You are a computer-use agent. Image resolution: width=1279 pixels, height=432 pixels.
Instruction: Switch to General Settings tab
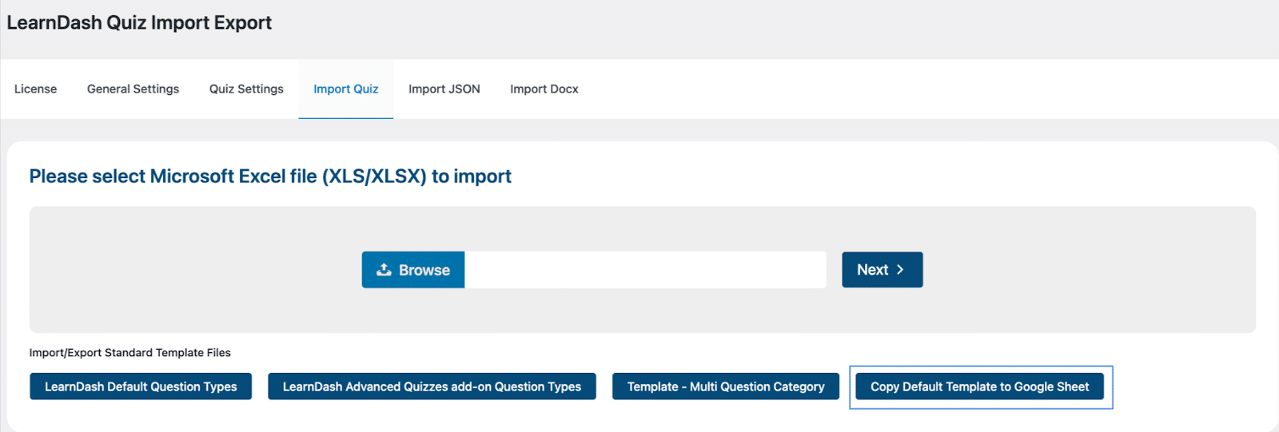click(x=133, y=89)
